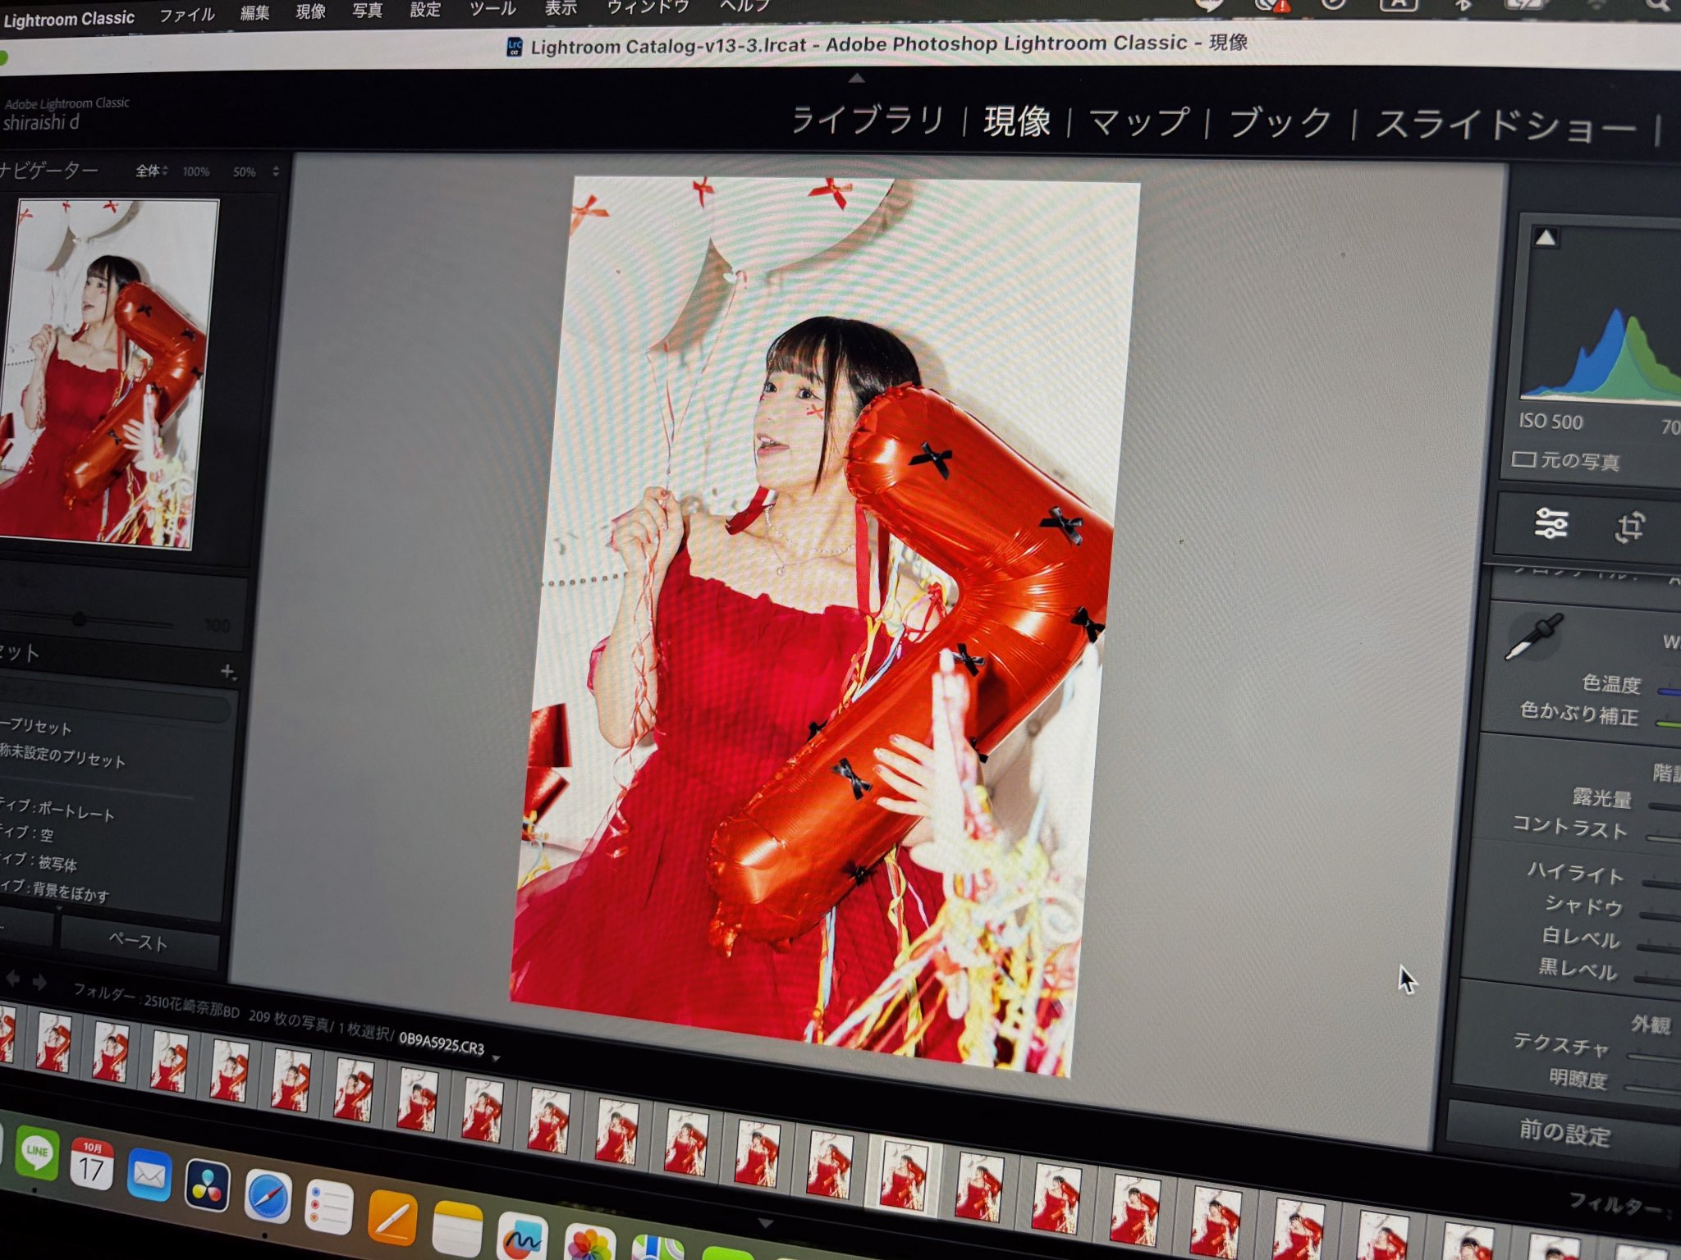This screenshot has height=1260, width=1681.
Task: Select the Crop and rotate tool
Action: pos(1629,527)
